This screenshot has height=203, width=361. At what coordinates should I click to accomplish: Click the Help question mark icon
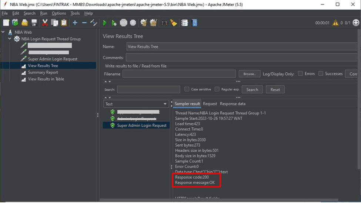point(194,23)
